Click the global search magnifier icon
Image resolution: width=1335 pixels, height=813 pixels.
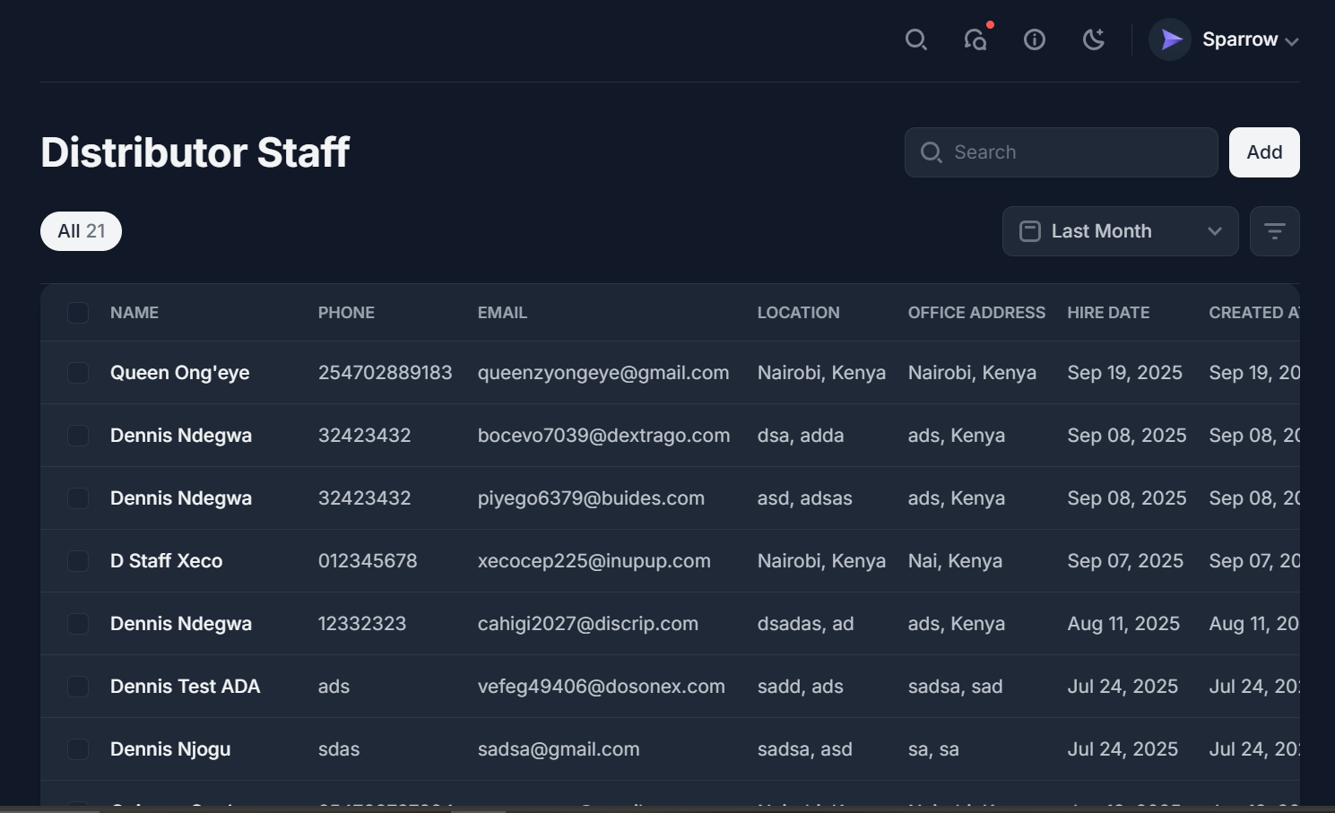pos(915,39)
